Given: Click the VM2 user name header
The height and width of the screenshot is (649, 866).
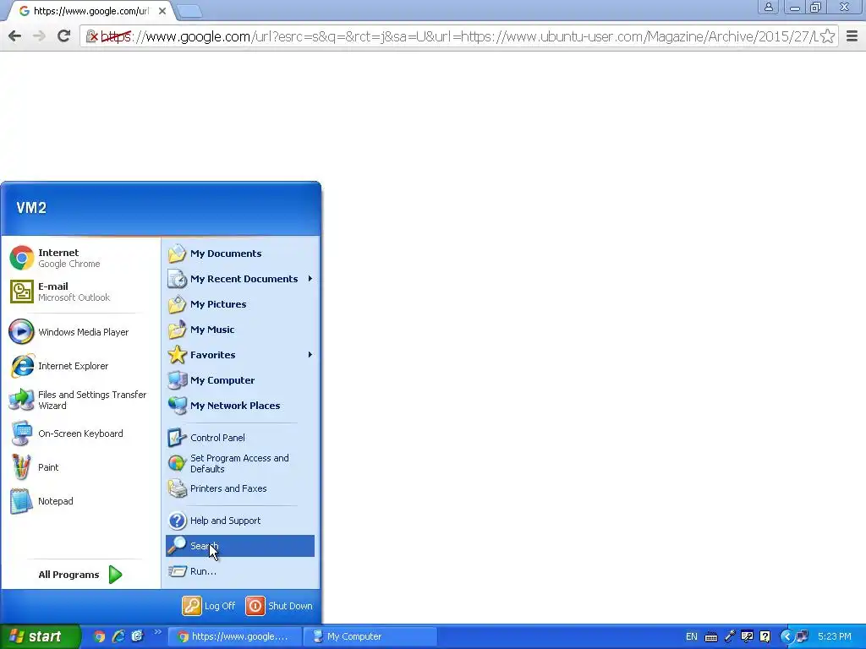Looking at the screenshot, I should 31,208.
